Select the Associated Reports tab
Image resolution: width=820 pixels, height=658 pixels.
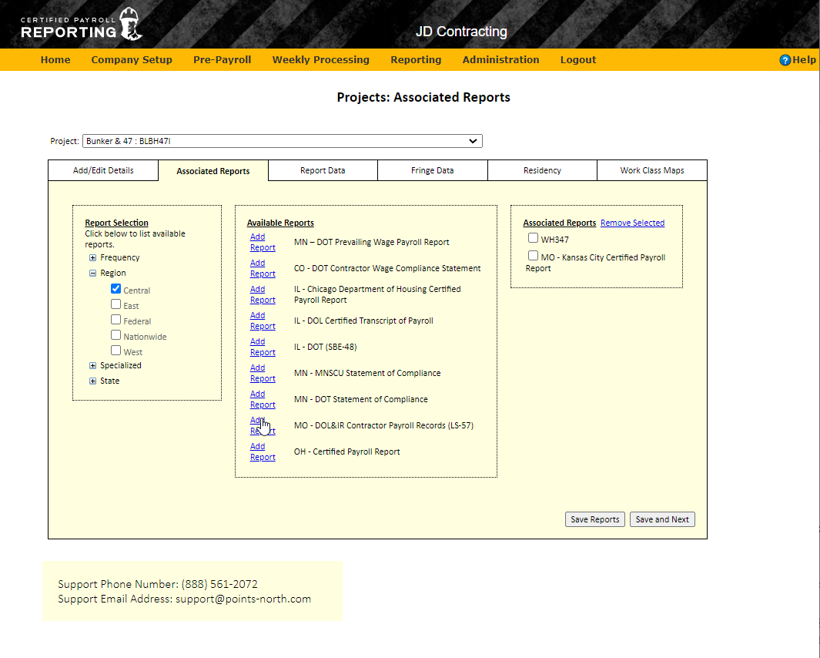213,171
